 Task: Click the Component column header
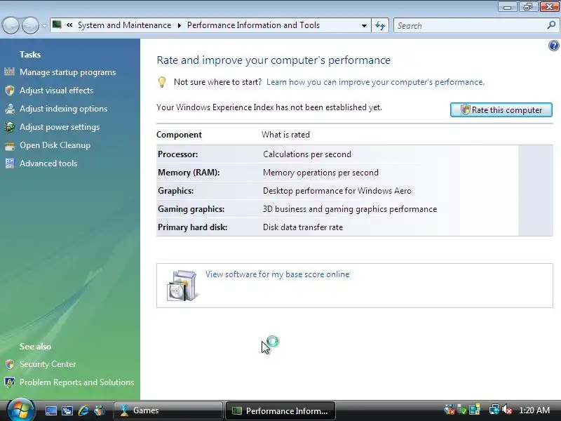[179, 135]
